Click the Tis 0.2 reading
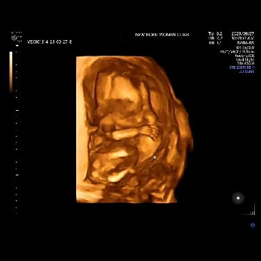Image resolution: width=261 pixels, height=261 pixels. click(x=215, y=33)
